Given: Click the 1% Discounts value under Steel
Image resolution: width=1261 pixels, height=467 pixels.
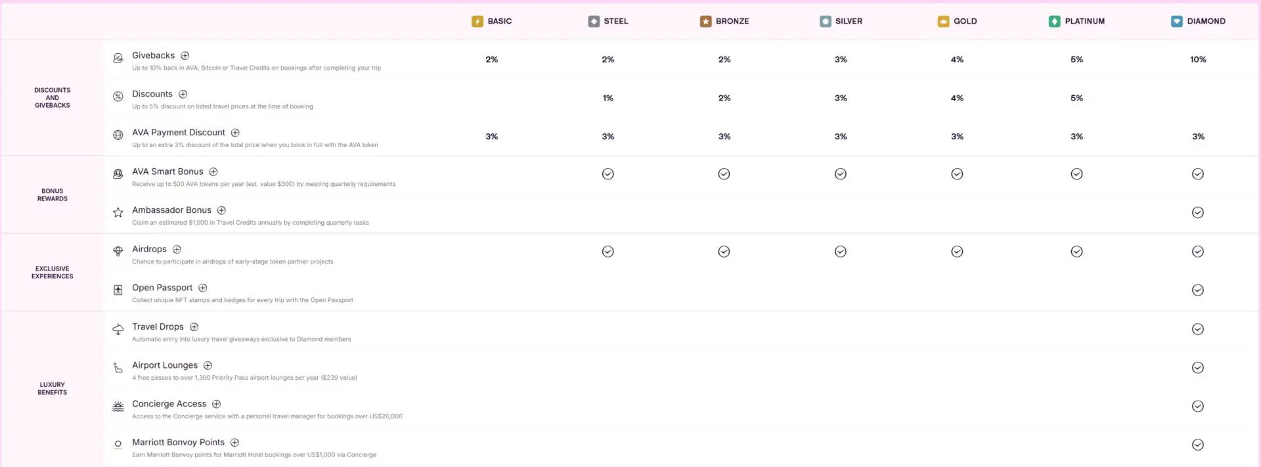Looking at the screenshot, I should coord(608,99).
